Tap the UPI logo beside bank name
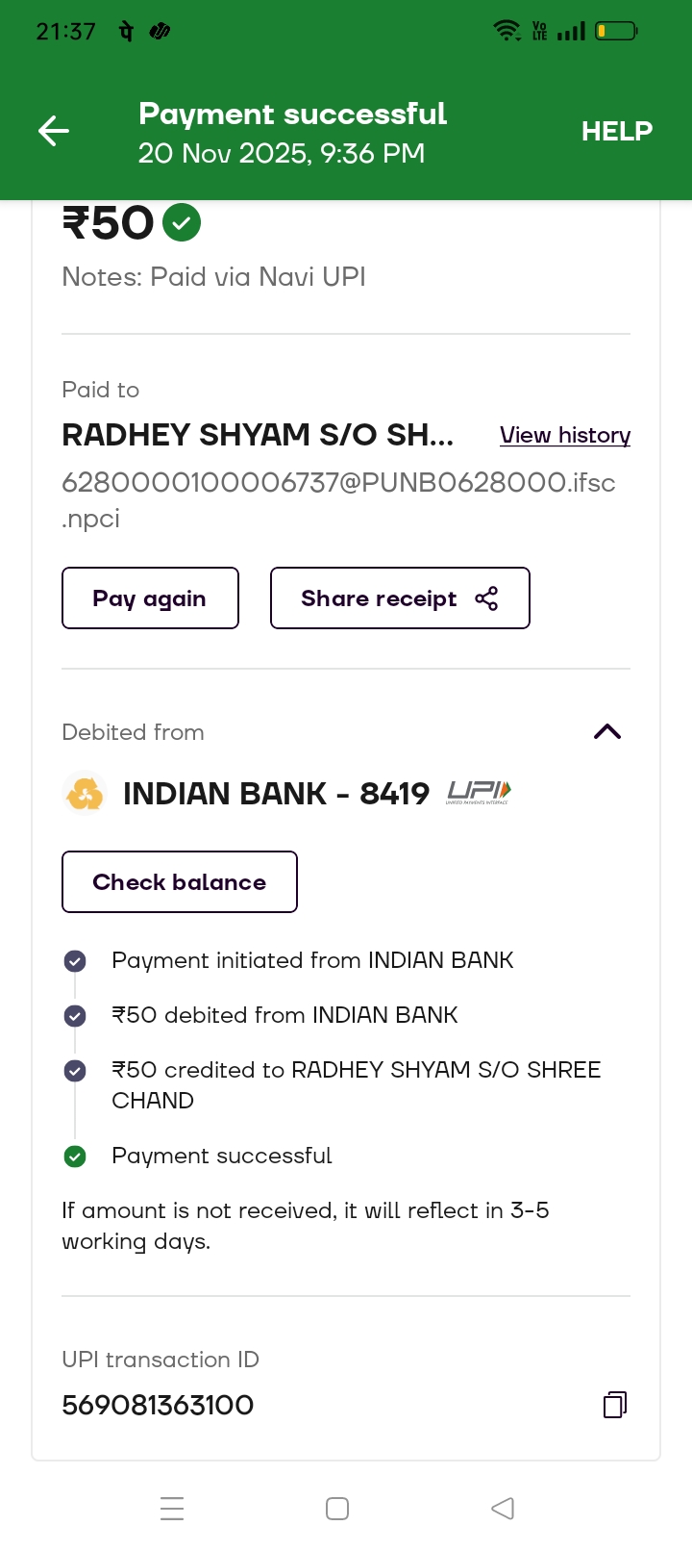The height and width of the screenshot is (1551, 692). pyautogui.click(x=479, y=793)
